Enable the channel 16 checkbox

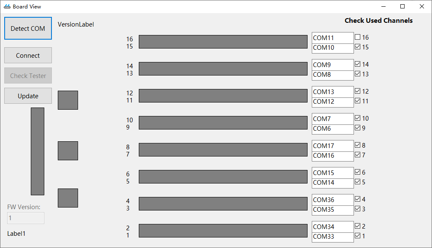(x=358, y=37)
